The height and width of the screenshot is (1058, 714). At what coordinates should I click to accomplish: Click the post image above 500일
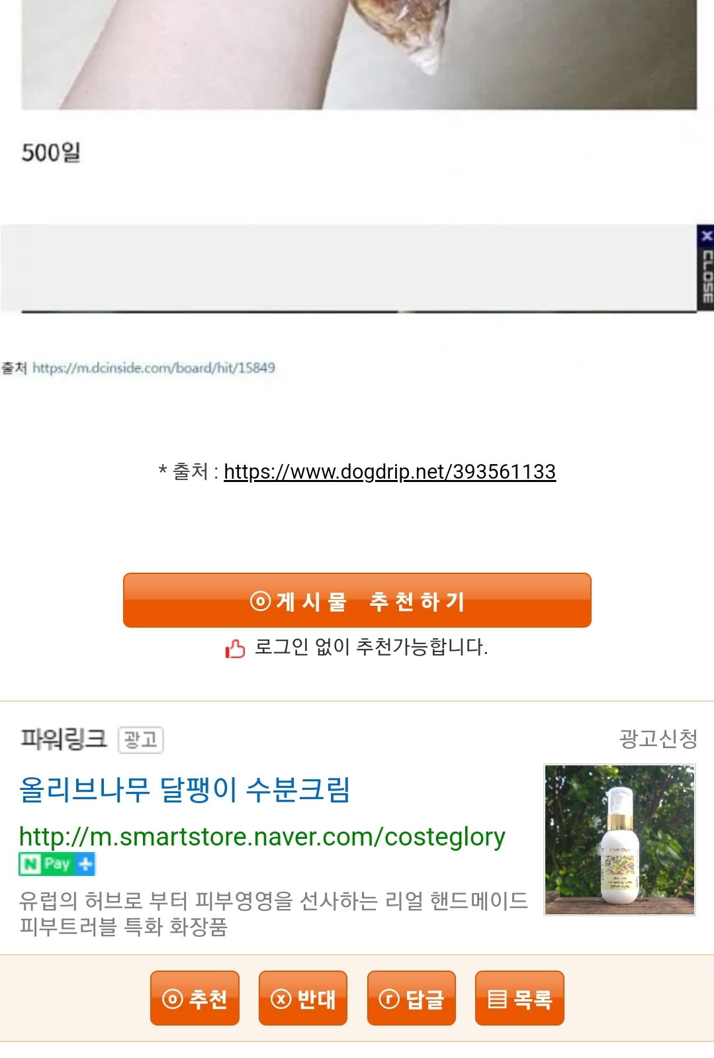click(x=359, y=54)
